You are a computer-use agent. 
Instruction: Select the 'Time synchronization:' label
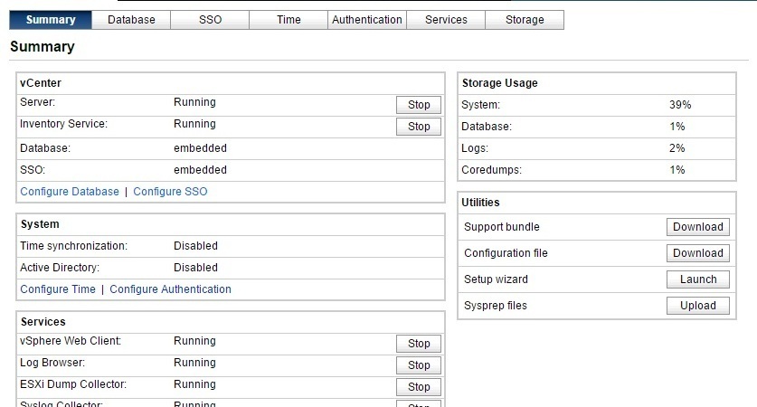click(x=74, y=246)
